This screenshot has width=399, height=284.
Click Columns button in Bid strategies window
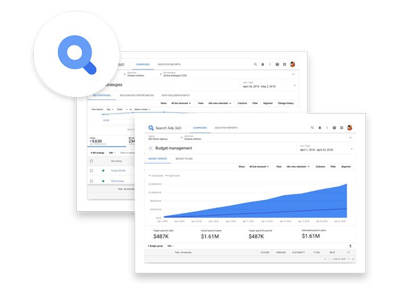[242, 103]
